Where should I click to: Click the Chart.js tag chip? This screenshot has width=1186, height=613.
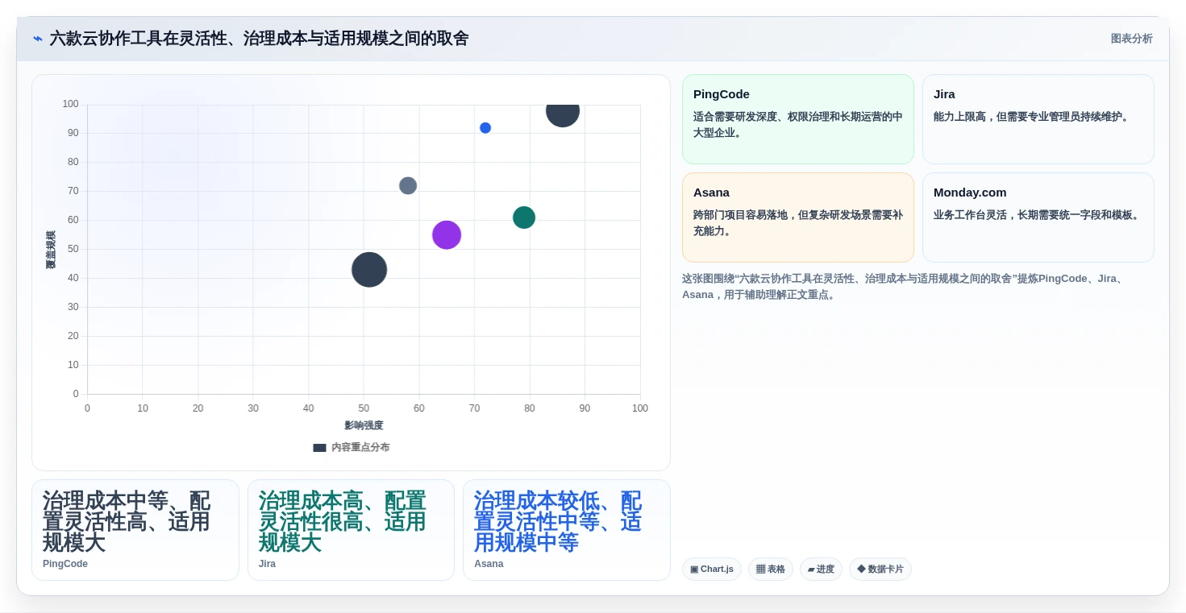click(712, 570)
